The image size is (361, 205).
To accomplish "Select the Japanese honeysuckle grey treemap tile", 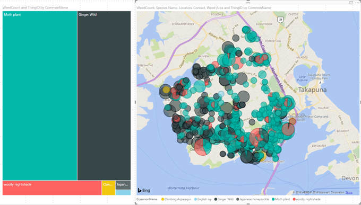I will point(123,185).
